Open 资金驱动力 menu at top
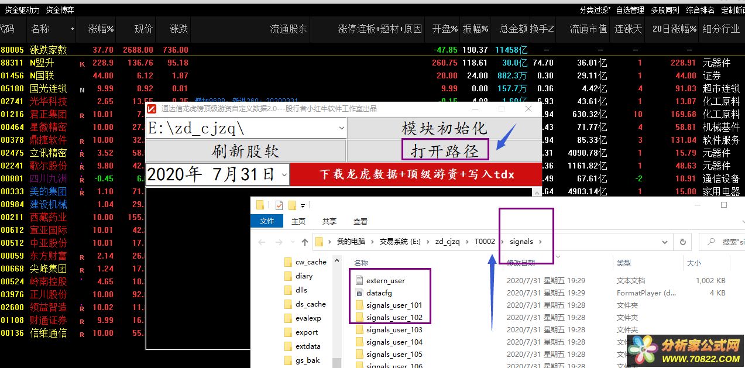 coord(22,10)
